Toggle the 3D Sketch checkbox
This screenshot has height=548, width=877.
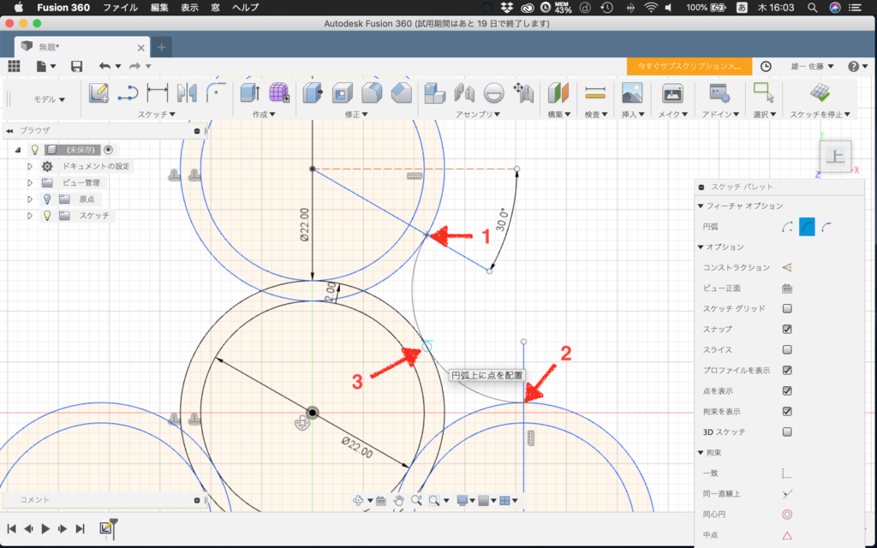pyautogui.click(x=787, y=432)
